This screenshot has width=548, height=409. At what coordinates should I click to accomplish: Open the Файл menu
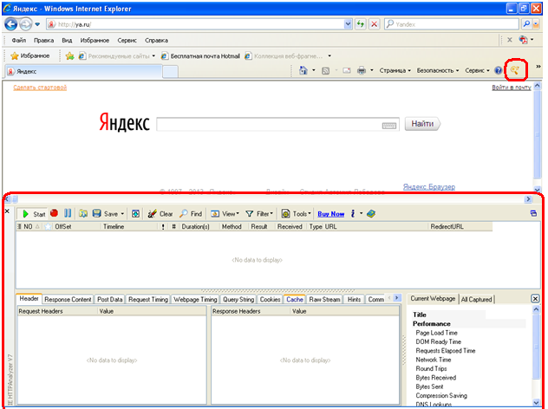[x=19, y=41]
